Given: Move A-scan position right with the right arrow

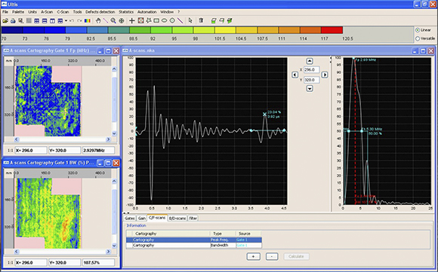Looking at the screenshot, I should point(324,75).
